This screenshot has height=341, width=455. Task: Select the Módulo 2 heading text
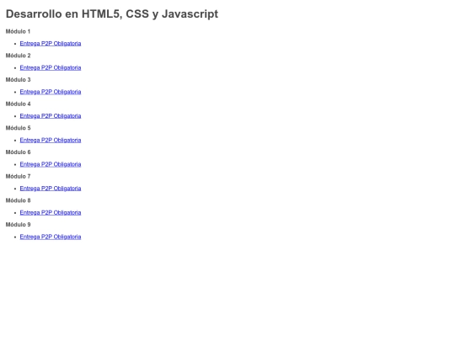tap(18, 56)
